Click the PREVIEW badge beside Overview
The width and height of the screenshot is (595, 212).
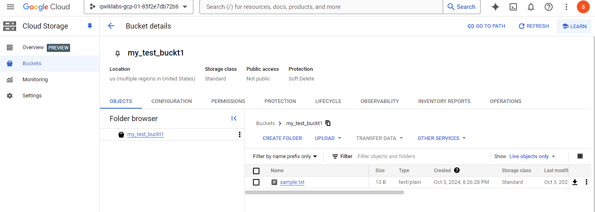[x=59, y=47]
